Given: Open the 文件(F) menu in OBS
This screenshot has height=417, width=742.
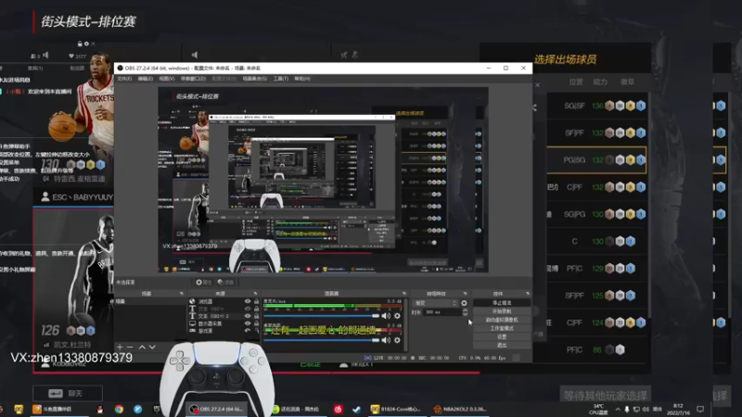Looking at the screenshot, I should 124,79.
